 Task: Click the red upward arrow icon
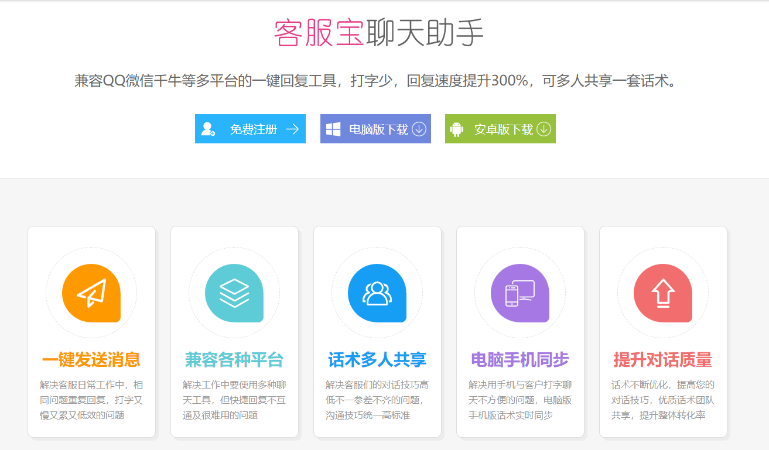[663, 293]
